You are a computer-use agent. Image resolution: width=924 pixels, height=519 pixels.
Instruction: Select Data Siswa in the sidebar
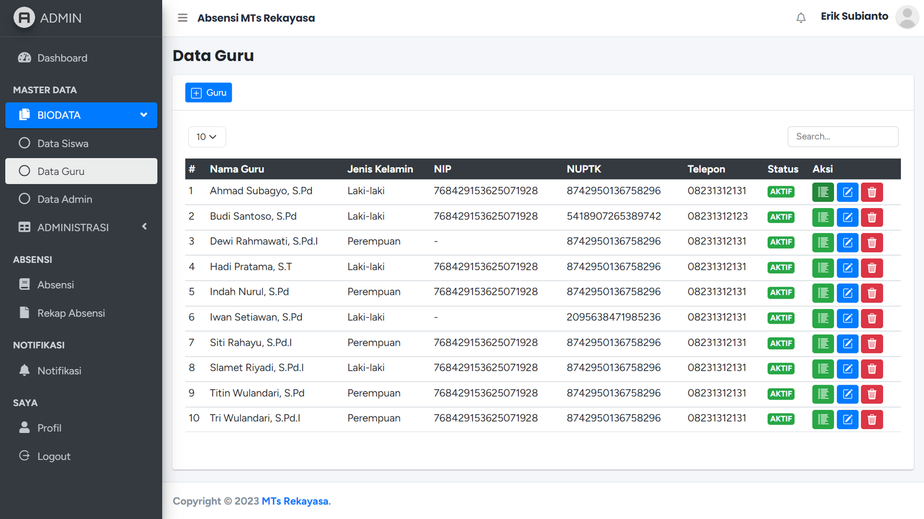click(x=62, y=144)
